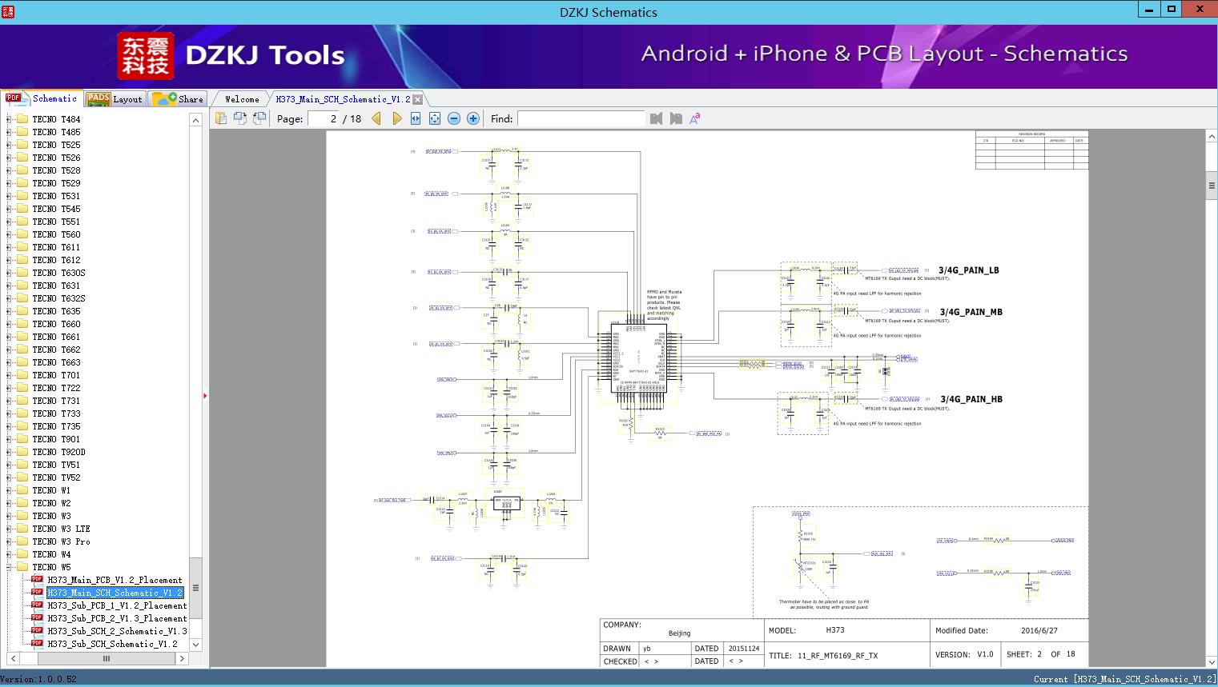Click the Find text input field
1218x687 pixels.
click(581, 118)
